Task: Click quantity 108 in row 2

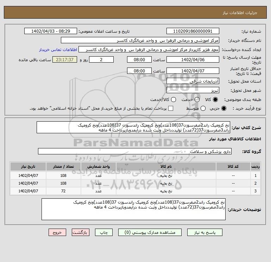Action: click(x=63, y=184)
